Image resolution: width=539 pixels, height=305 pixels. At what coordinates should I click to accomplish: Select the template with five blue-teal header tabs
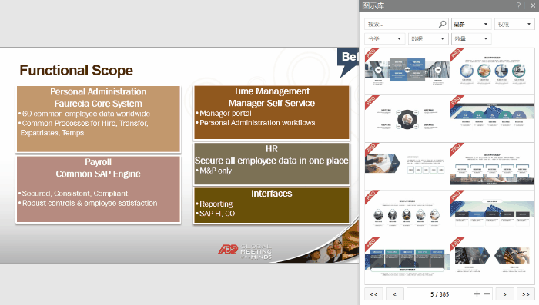(x=407, y=260)
